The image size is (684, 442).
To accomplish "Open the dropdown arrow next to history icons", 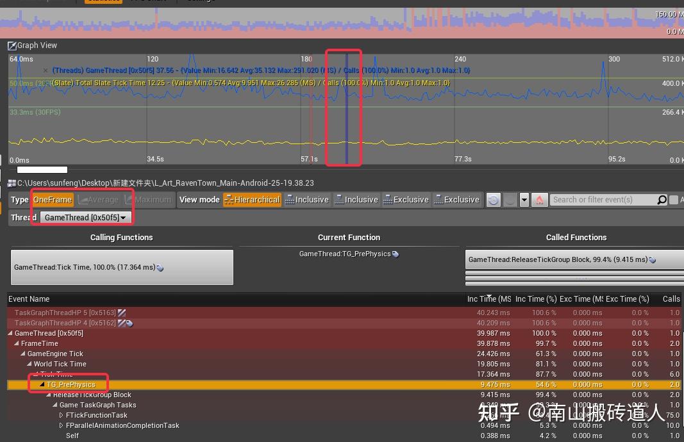I will click(524, 199).
